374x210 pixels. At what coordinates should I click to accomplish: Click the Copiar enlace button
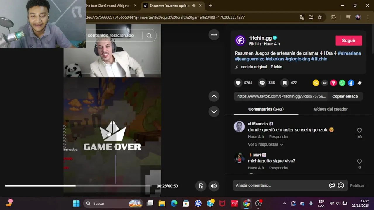coord(345,96)
